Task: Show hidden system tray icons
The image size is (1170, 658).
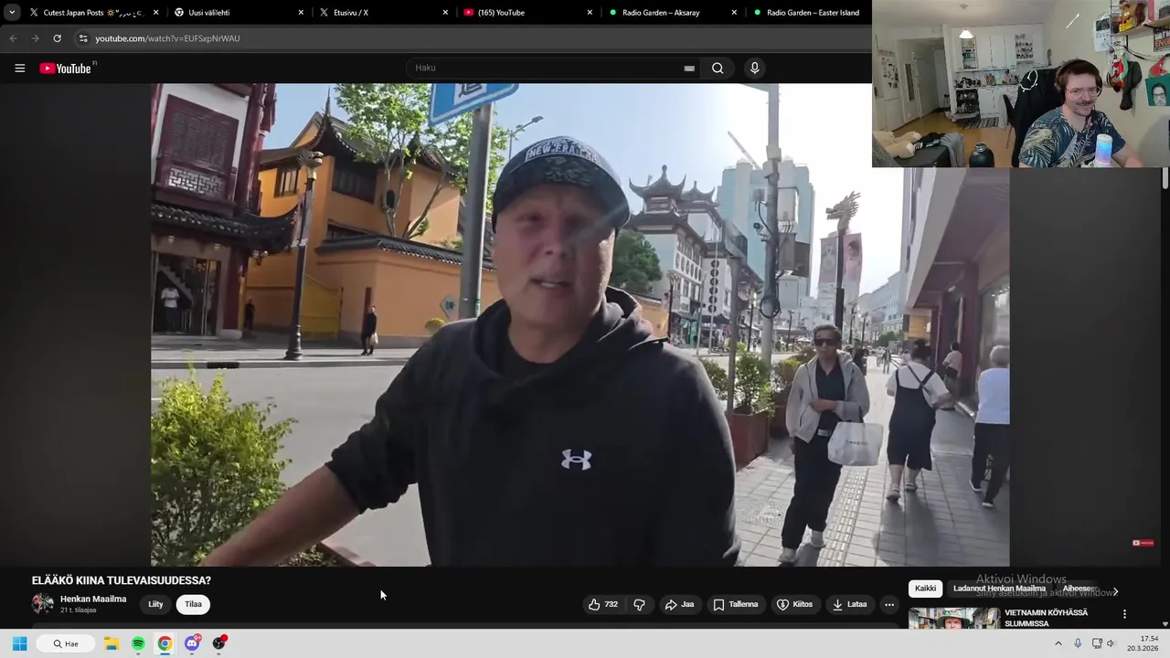Action: [1058, 643]
